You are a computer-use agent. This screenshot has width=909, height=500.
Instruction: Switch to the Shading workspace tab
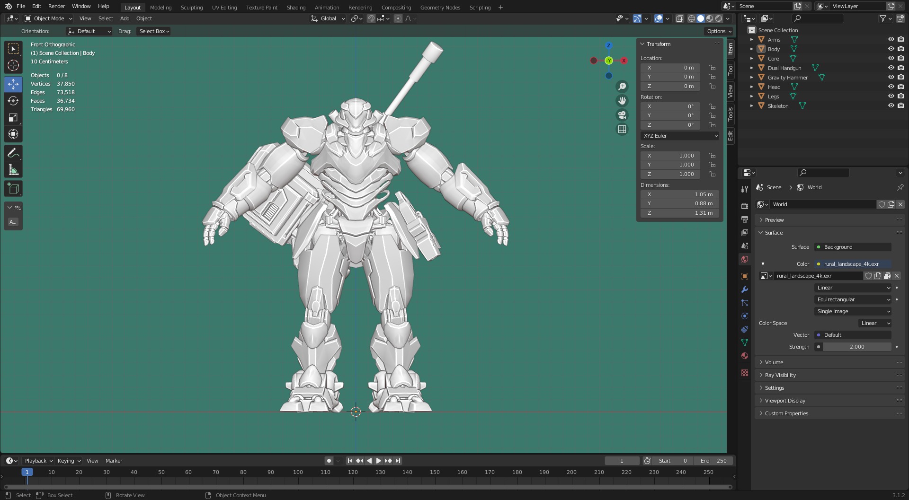(296, 8)
